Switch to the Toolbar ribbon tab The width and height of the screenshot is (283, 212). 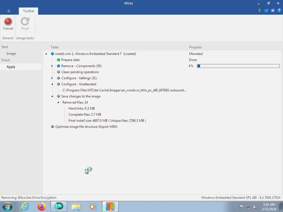[28, 11]
